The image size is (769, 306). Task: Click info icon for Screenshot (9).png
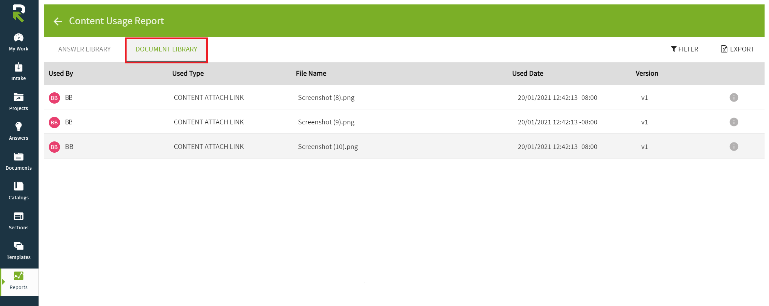tap(734, 122)
